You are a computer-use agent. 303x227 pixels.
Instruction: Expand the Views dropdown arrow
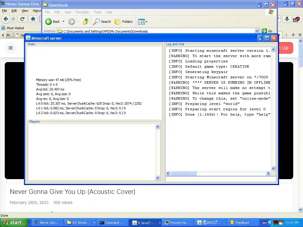click(147, 22)
